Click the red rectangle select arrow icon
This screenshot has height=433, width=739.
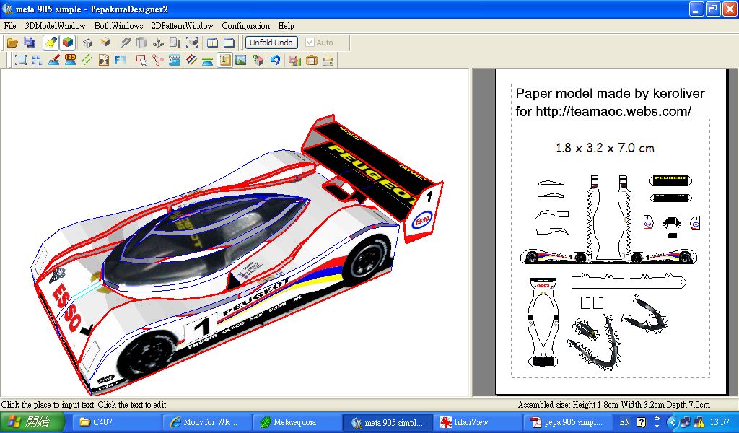(141, 61)
